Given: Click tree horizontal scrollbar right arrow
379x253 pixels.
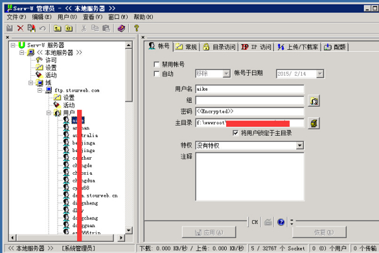Looking at the screenshot, I should (121, 238).
